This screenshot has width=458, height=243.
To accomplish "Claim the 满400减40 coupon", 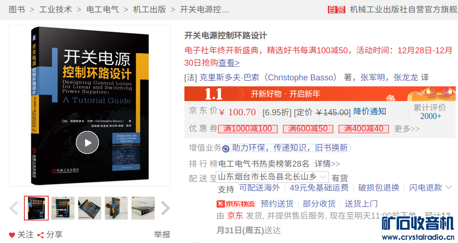I will [x=364, y=129].
